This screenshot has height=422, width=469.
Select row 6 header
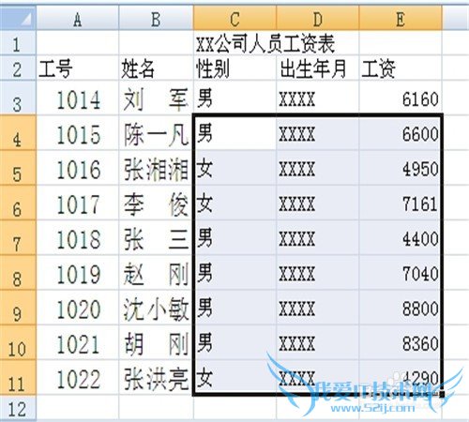(18, 203)
